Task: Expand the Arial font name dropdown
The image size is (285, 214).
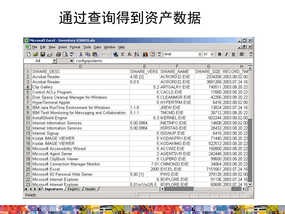Action: [x=200, y=54]
